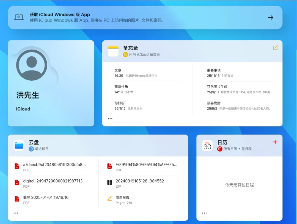Image resolution: width=297 pixels, height=224 pixels.
Task: Create a new note with compose icon
Action: pyautogui.click(x=275, y=48)
